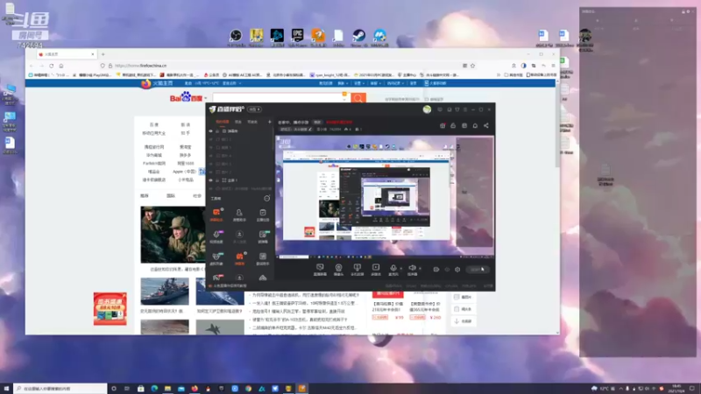
Task: Click the start streaming button
Action: coord(477,270)
